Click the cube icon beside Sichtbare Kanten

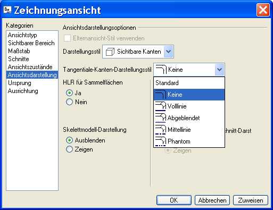tap(110, 52)
